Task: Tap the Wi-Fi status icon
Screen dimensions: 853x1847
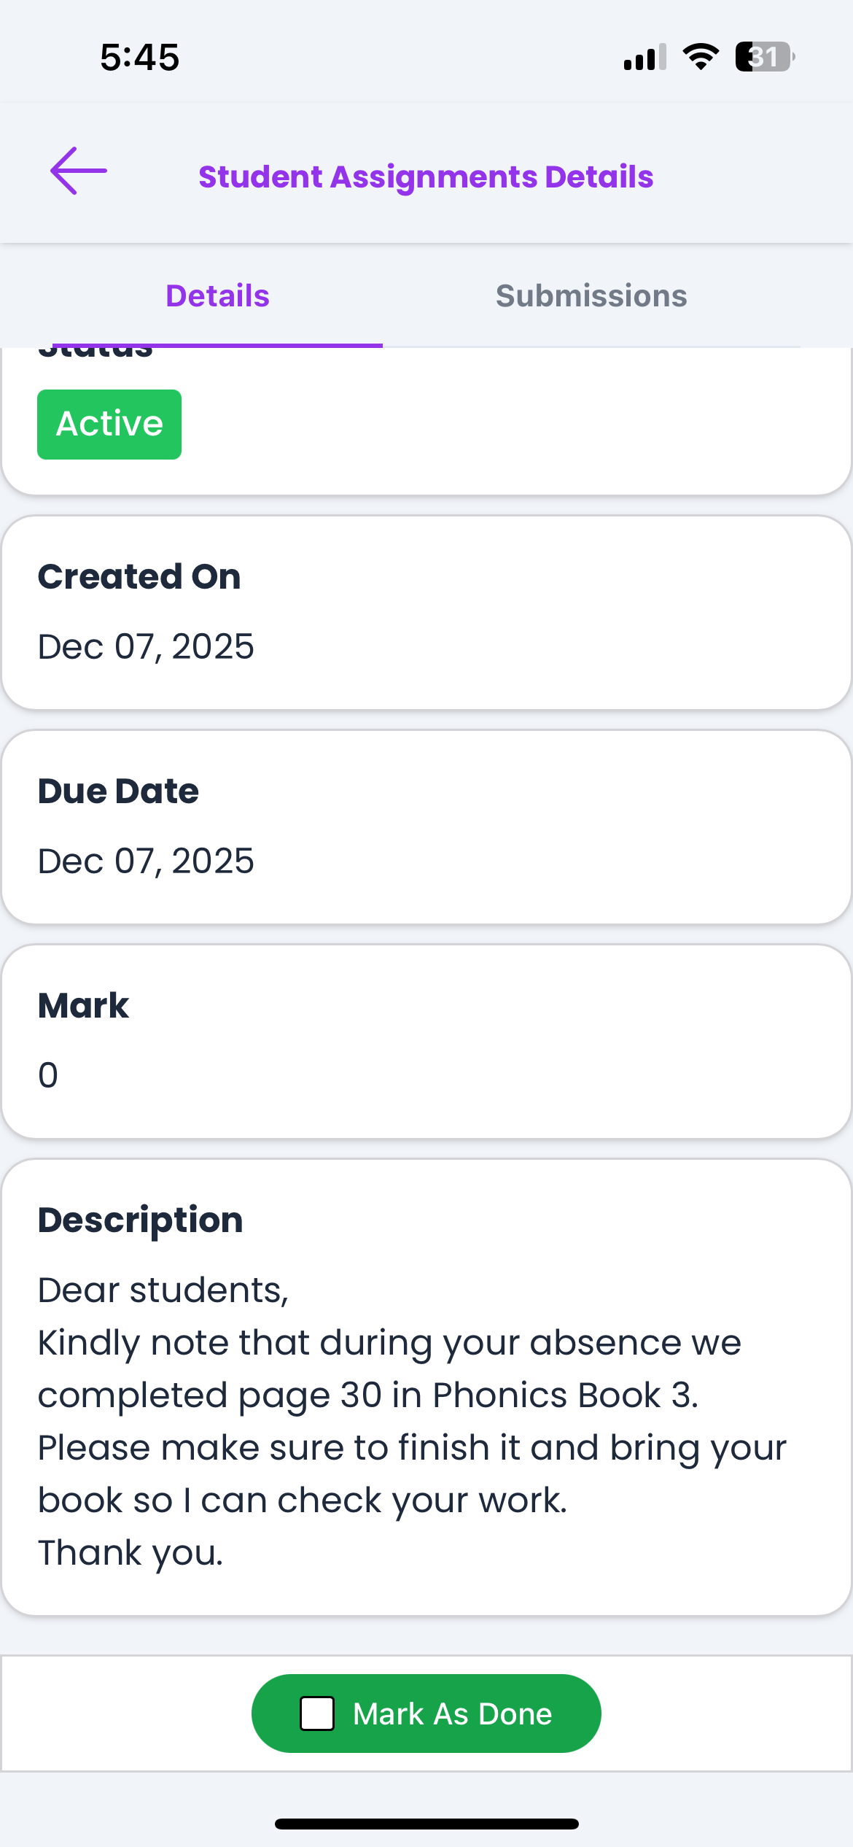Action: pos(701,57)
